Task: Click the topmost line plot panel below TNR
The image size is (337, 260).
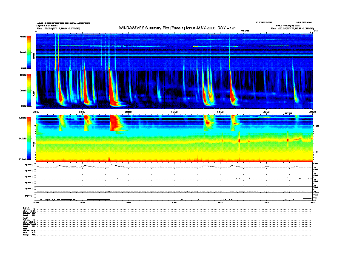Action: (174, 165)
